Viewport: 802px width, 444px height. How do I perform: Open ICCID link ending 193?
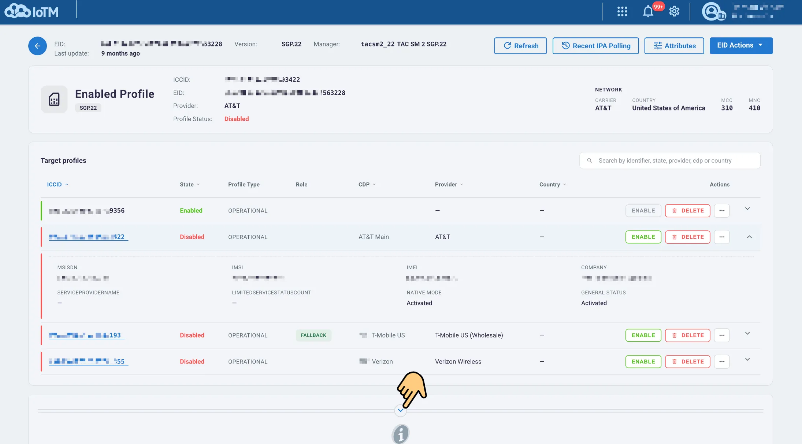point(86,335)
